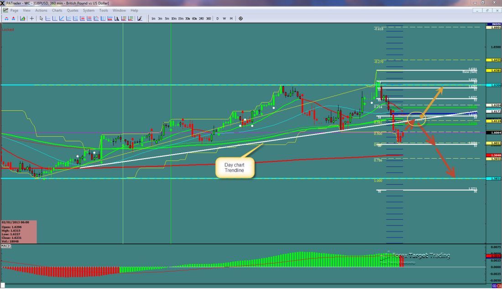Expand the Tools menu
This screenshot has height=289, width=502.
click(x=104, y=10)
